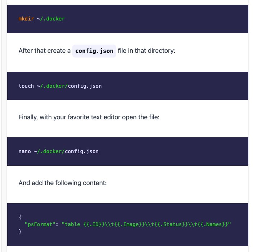Viewport: 253px width, 252px height.
Task: Click the inline config.json code badge
Action: click(x=94, y=51)
